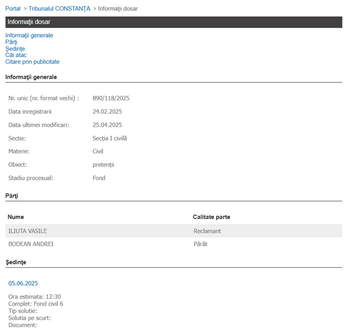The width and height of the screenshot is (349, 331).
Task: Select registration date 24.02.2025
Action: pyautogui.click(x=107, y=111)
